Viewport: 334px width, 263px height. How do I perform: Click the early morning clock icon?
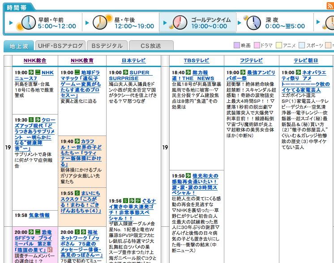(29, 22)
